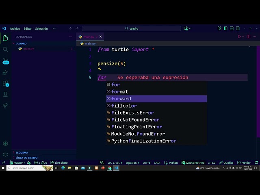This screenshot has width=260, height=195.
Task: Click the cuadro command center search box
Action: pyautogui.click(x=131, y=28)
